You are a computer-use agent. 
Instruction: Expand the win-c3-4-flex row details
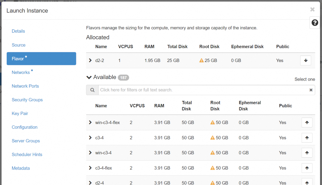pyautogui.click(x=90, y=122)
